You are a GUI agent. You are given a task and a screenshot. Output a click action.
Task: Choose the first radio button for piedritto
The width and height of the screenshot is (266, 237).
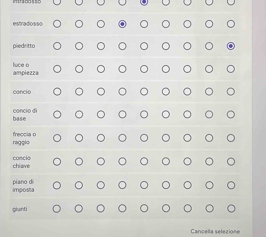57,46
